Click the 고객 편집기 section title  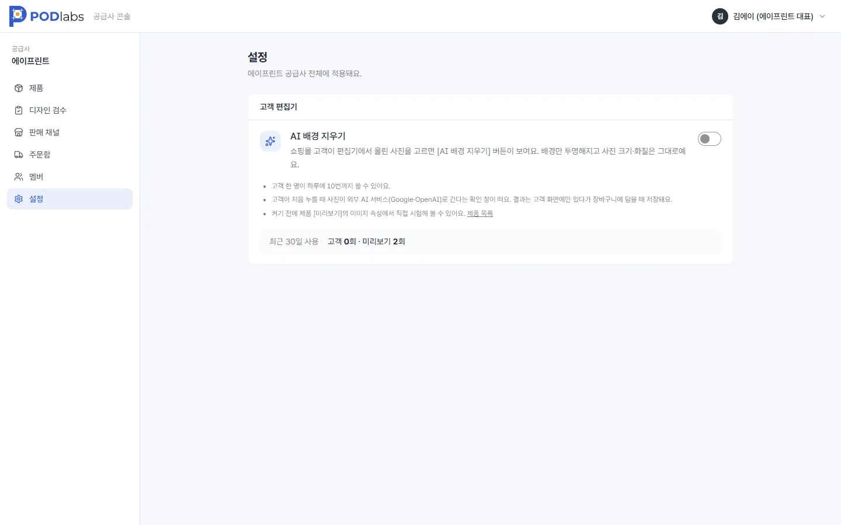pos(279,107)
